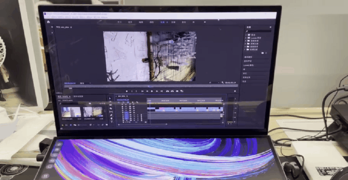The width and height of the screenshot is (348, 180).
Task: Switch the Project panel to Freeform view
Action: point(75,125)
